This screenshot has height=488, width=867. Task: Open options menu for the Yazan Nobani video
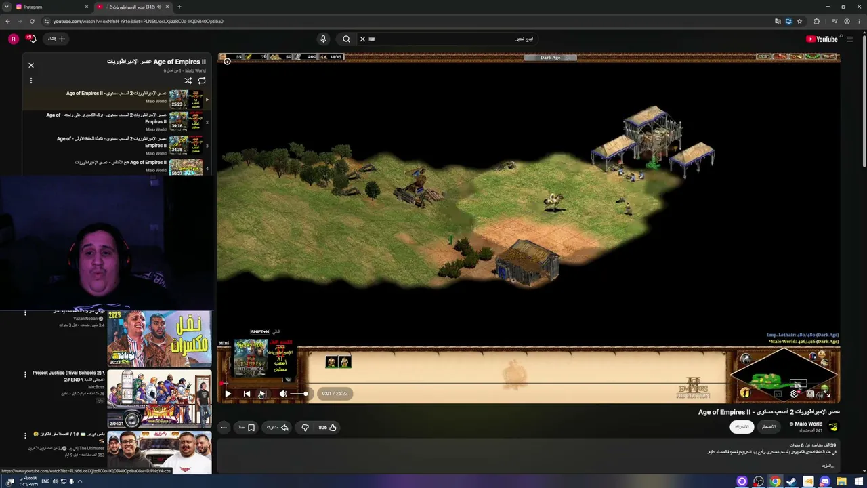[x=25, y=313]
